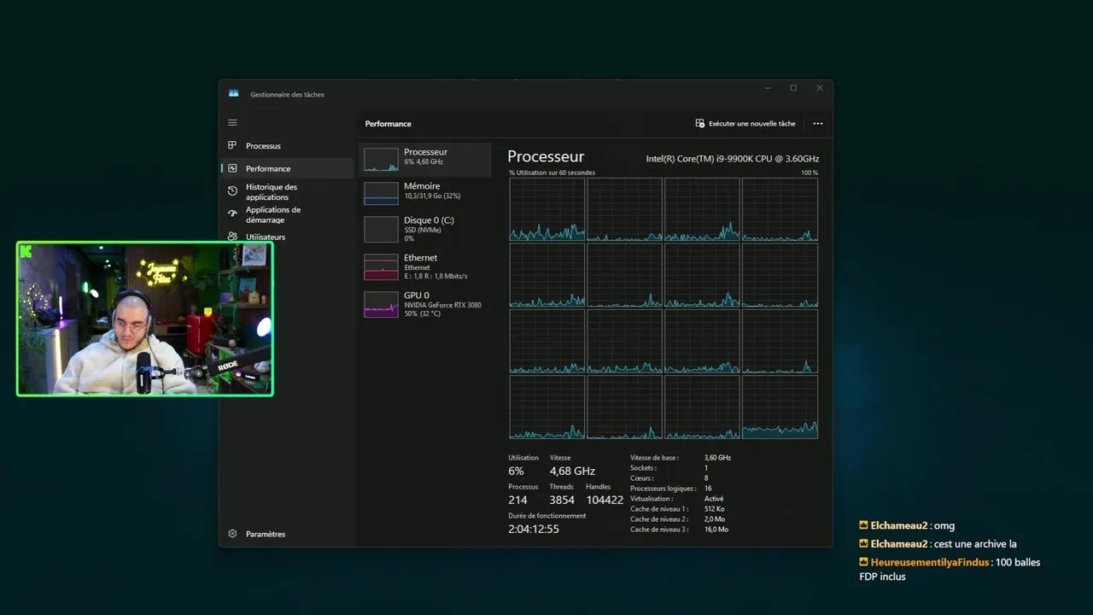
Task: Click the Historique des applications icon
Action: pyautogui.click(x=232, y=191)
